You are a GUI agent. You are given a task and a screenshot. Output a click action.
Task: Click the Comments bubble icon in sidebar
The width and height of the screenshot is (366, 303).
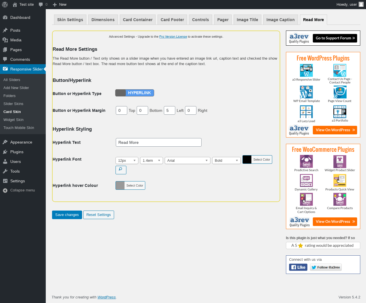click(5, 59)
